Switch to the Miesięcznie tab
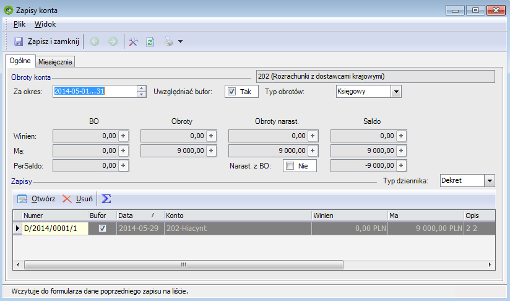 click(x=55, y=62)
